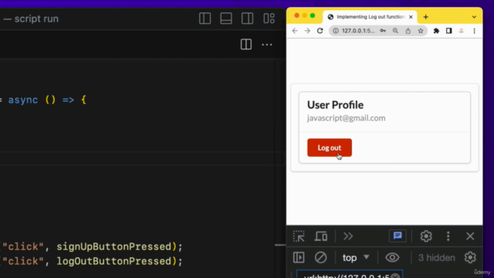The height and width of the screenshot is (278, 494).
Task: Open the editor more actions ellipsis
Action: tap(267, 45)
